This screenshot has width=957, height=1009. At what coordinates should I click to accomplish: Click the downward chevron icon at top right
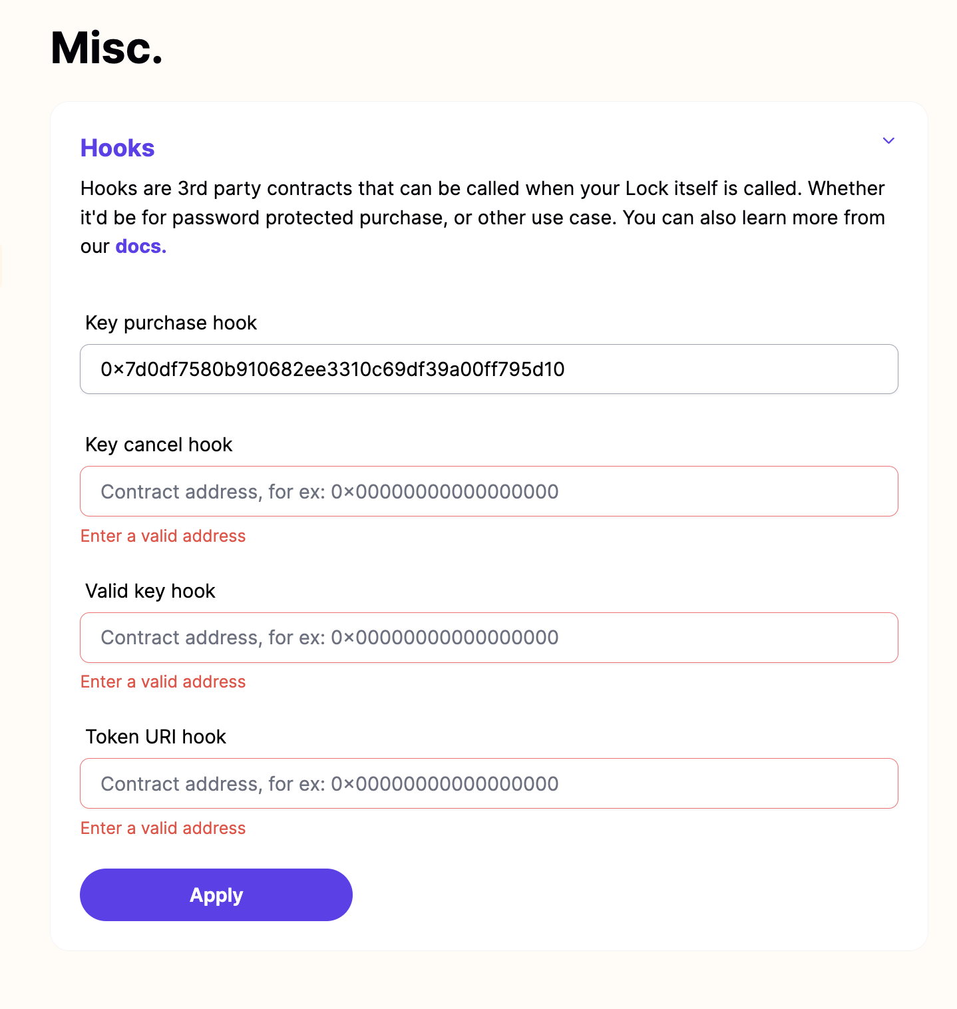click(x=888, y=141)
